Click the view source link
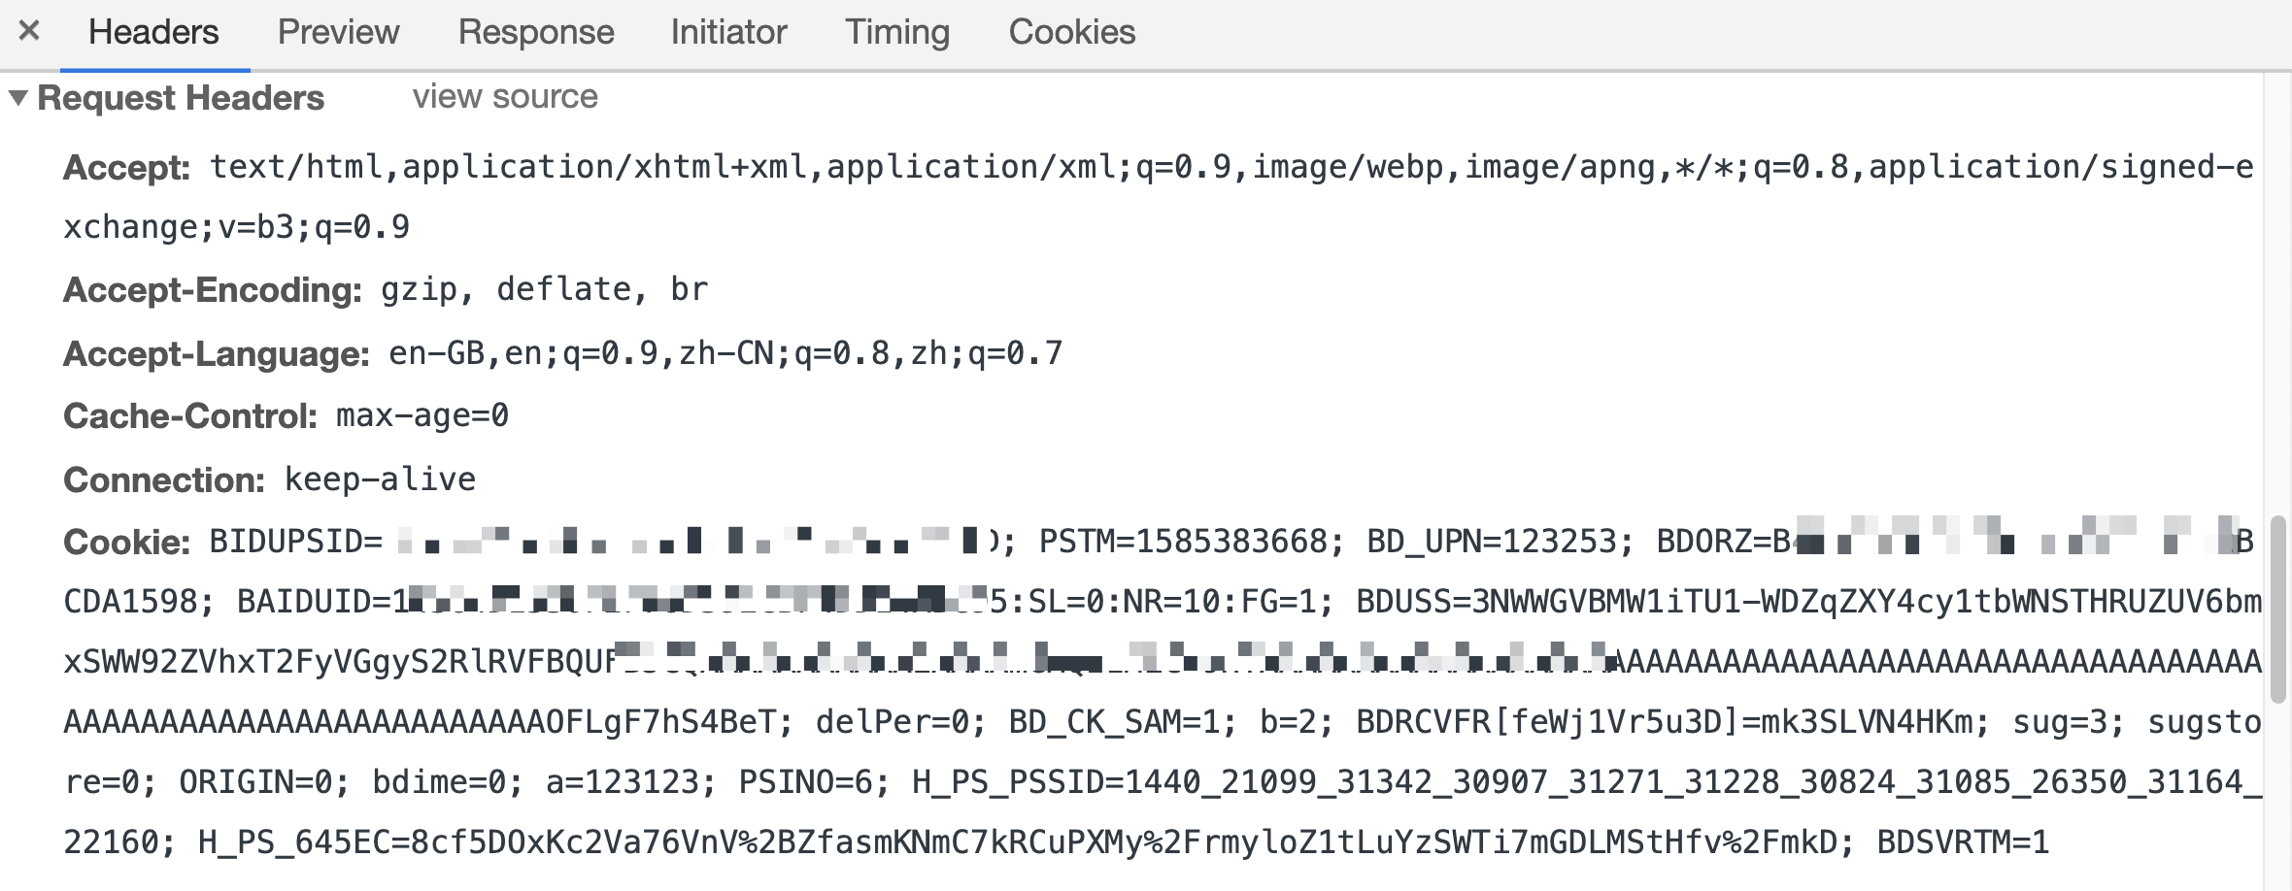Viewport: 2292px width, 891px height. (x=505, y=97)
